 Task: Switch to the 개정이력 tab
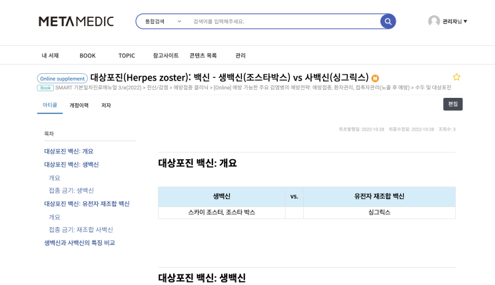tap(79, 105)
